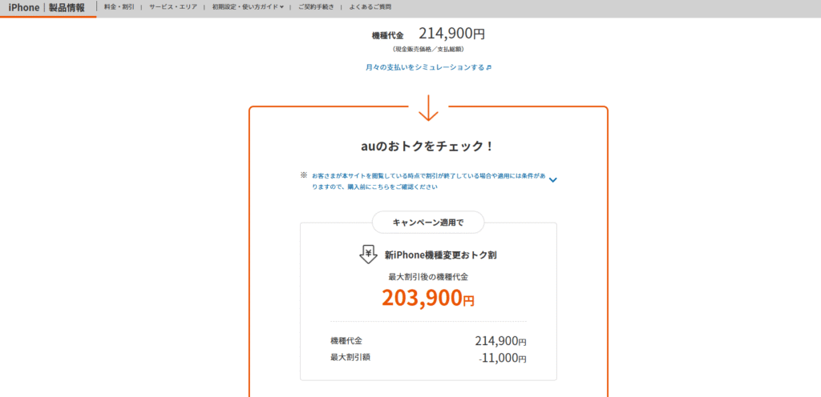The height and width of the screenshot is (397, 821).
Task: Click the orange down arrow icon
Action: coord(428,108)
